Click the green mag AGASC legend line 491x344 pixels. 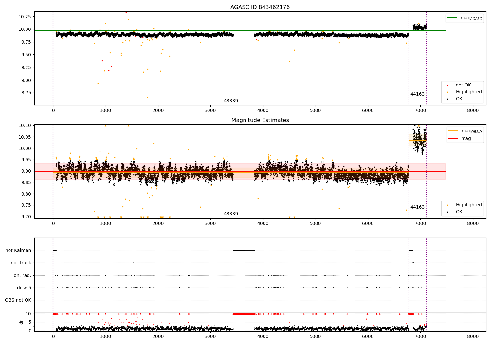pos(453,18)
